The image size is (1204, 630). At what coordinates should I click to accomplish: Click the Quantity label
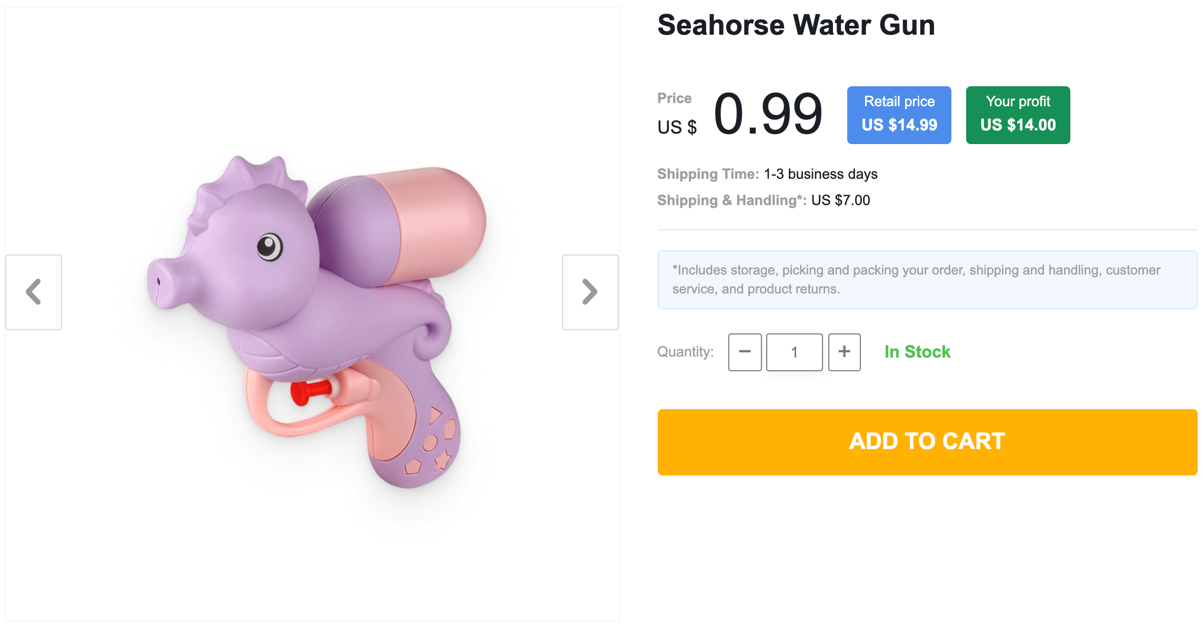(685, 352)
